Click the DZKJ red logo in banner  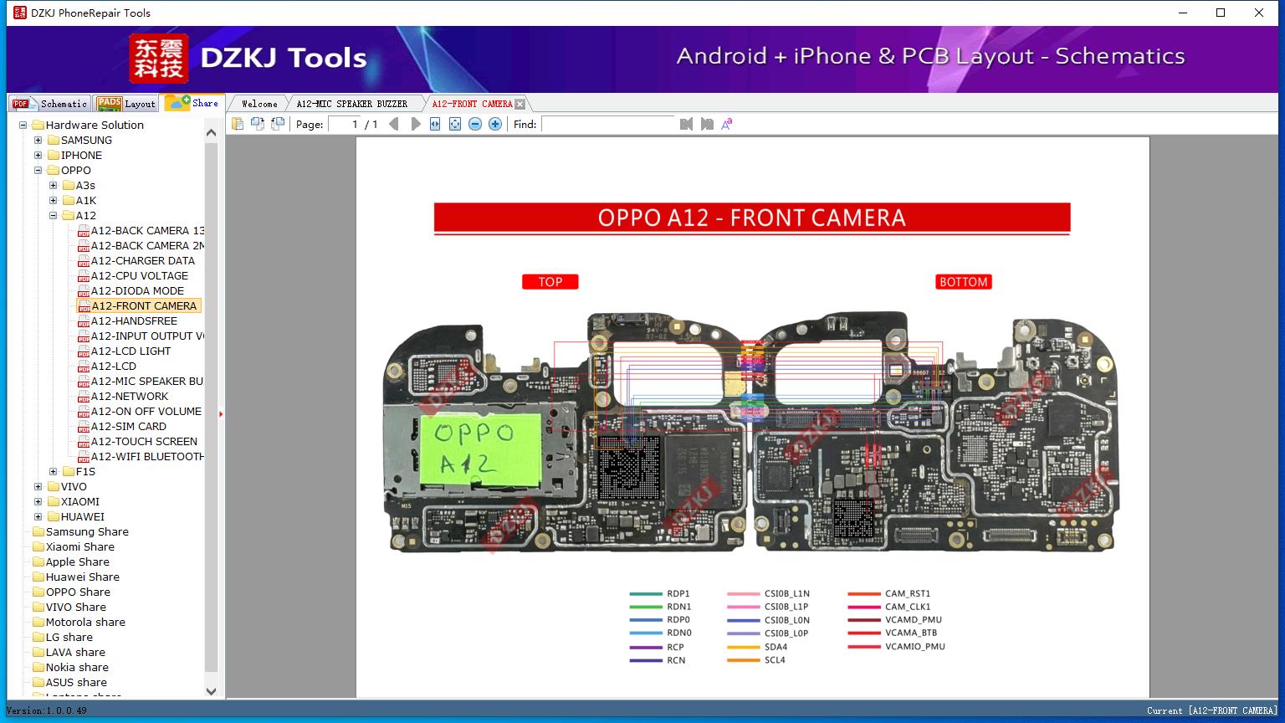point(159,59)
